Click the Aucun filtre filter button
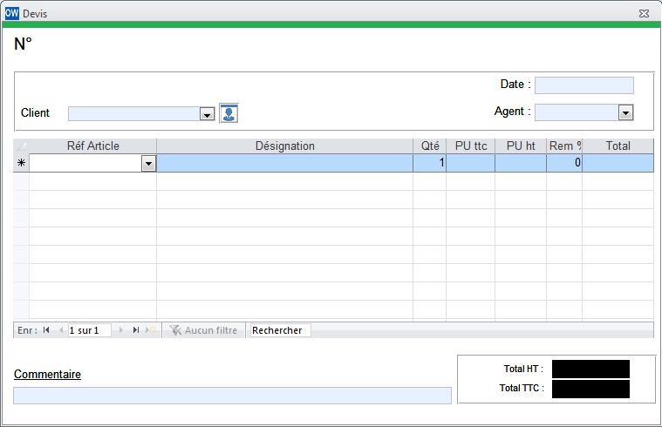662x427 pixels. 203,330
